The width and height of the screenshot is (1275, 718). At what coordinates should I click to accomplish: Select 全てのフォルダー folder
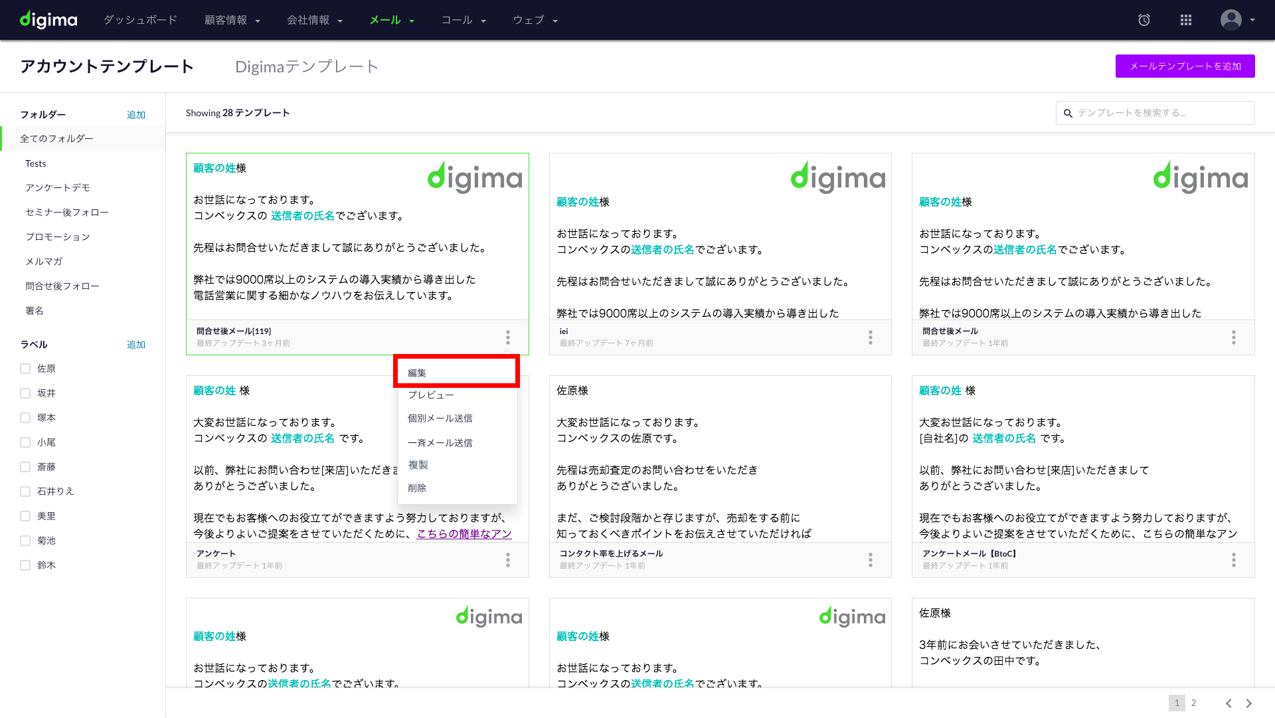coord(83,138)
